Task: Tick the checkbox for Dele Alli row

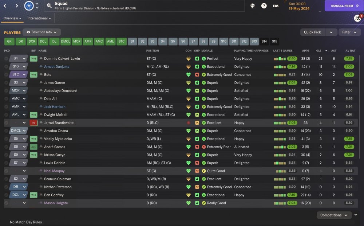Action: pyautogui.click(x=6, y=98)
